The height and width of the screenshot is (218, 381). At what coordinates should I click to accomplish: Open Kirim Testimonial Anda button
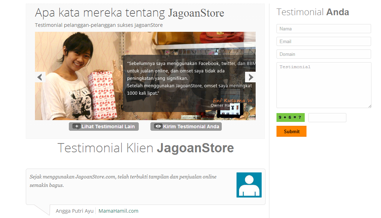point(186,126)
